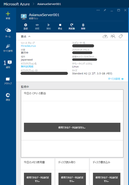The image size is (129, 185).
Task: Open the users/roles icon in Essentials bar
Action: coord(113,36)
